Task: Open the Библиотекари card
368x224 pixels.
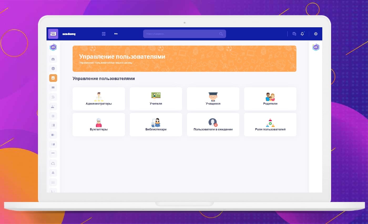Action: pyautogui.click(x=156, y=125)
